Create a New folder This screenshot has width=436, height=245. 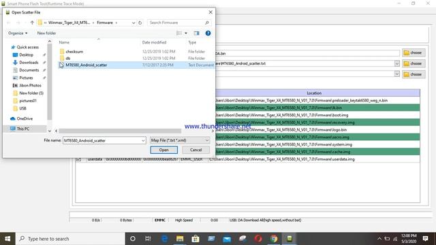point(46,33)
